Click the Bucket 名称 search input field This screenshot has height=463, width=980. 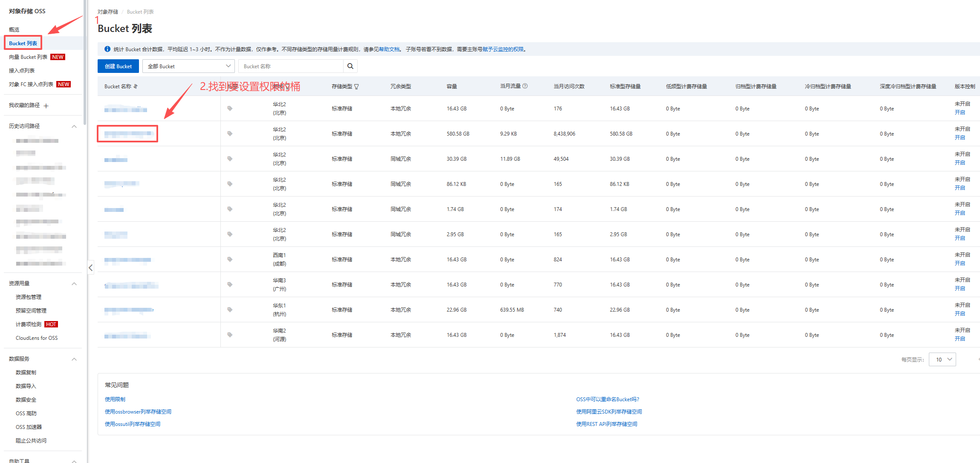coord(291,66)
